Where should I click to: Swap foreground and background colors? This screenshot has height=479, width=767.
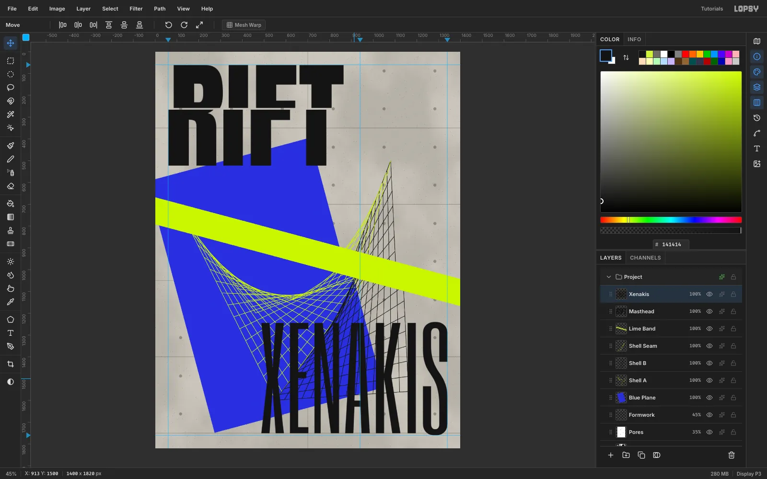tap(626, 57)
